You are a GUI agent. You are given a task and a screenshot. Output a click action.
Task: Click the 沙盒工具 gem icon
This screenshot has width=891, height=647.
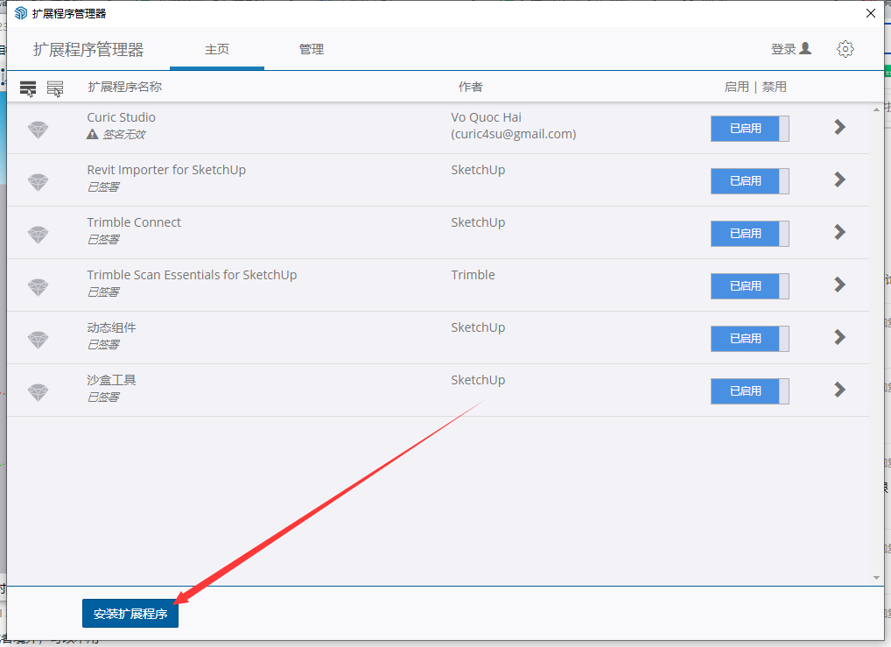pos(38,392)
